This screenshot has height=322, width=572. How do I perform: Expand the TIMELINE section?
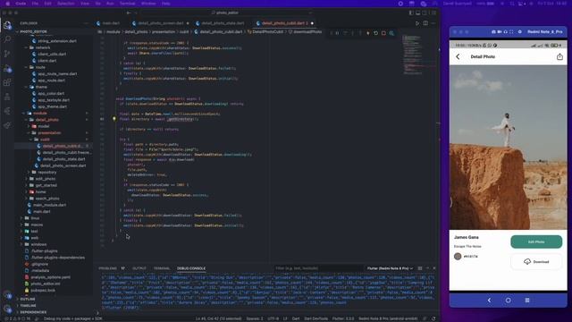click(28, 306)
